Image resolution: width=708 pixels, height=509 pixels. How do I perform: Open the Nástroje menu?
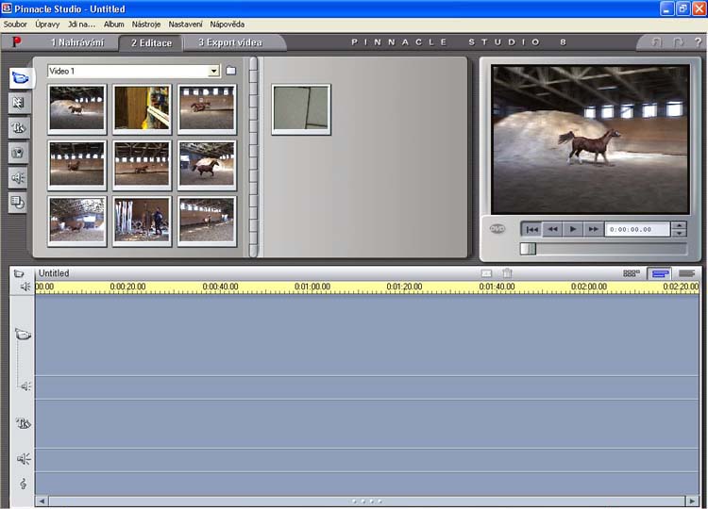pos(144,24)
